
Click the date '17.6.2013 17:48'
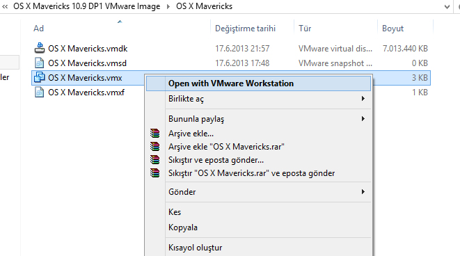[242, 63]
